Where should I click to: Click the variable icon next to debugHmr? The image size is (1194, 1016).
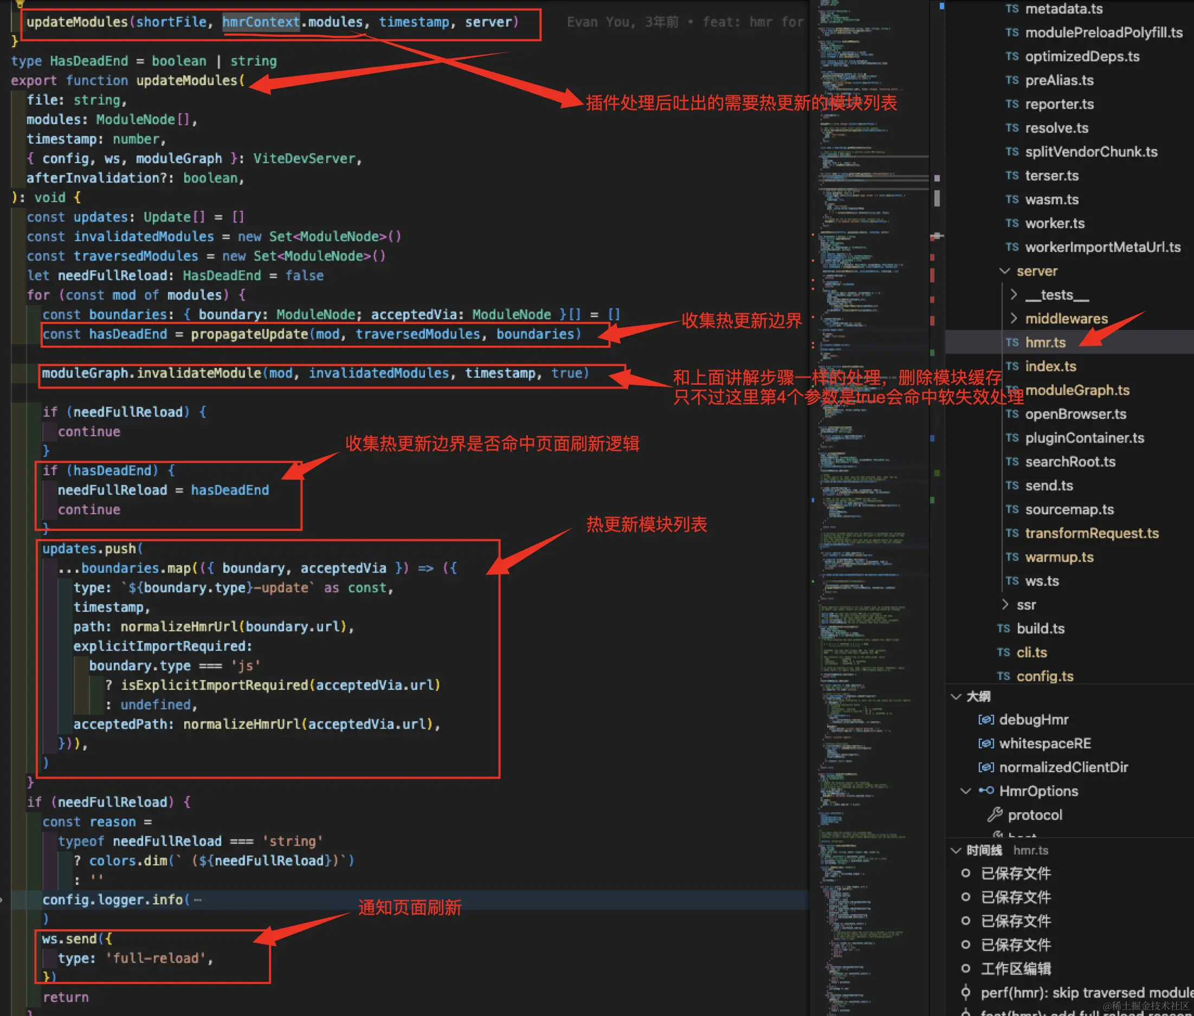pyautogui.click(x=985, y=720)
